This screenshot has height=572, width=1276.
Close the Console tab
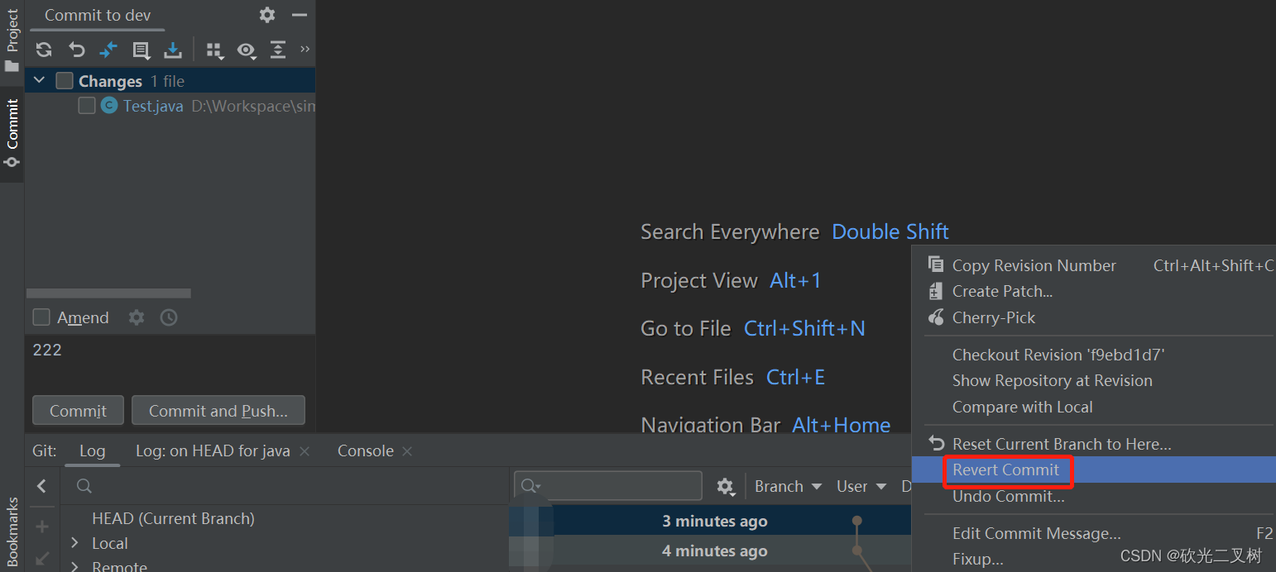407,451
